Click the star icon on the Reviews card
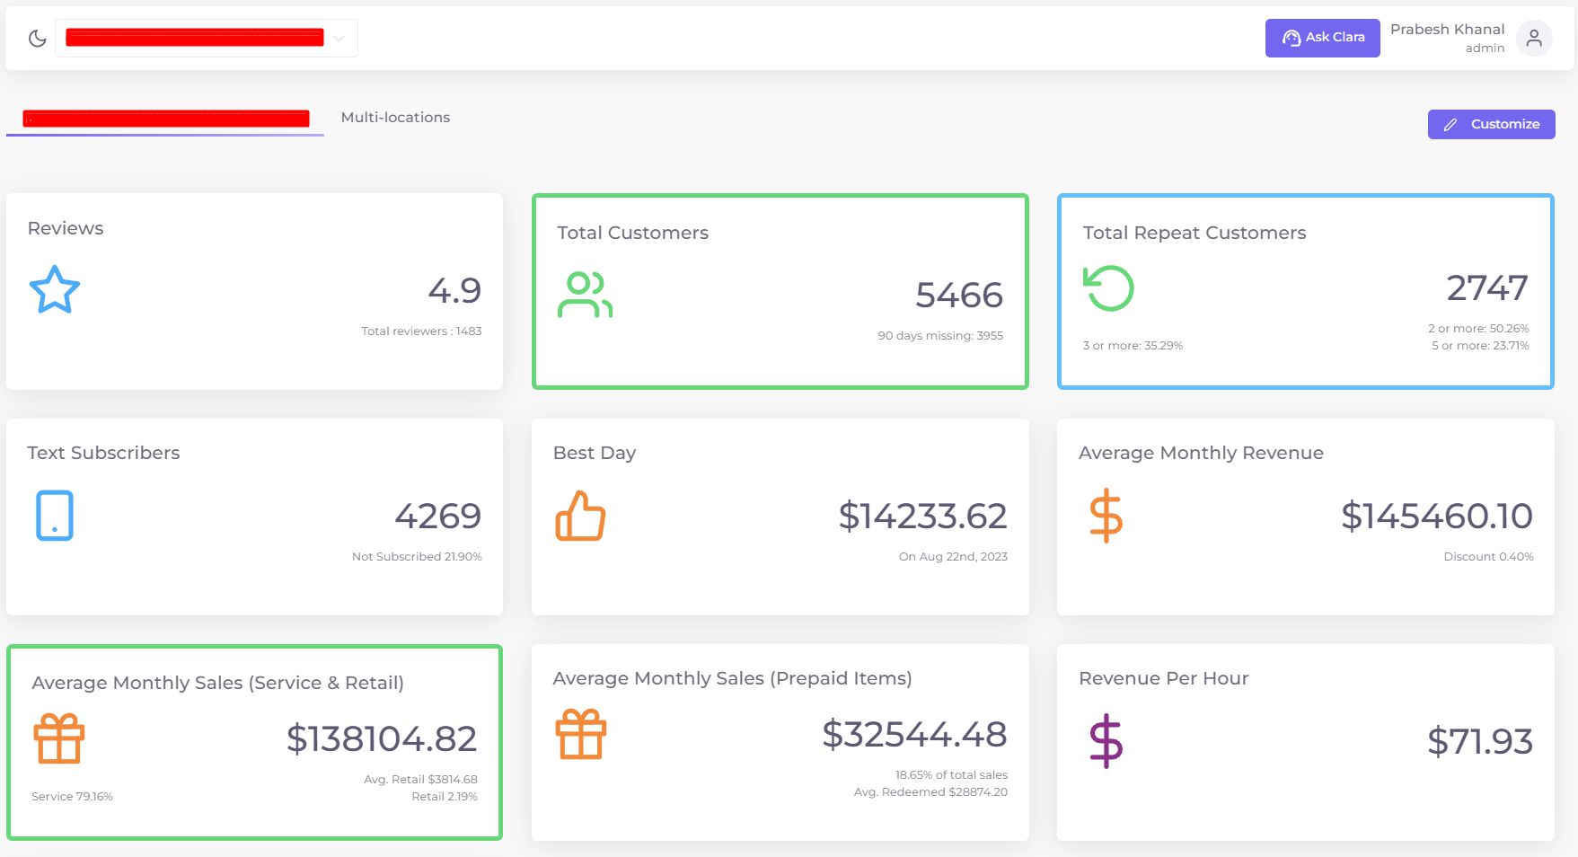This screenshot has height=857, width=1578. pos(54,289)
